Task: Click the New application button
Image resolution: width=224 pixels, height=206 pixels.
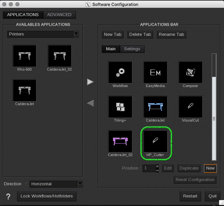Action: pyautogui.click(x=210, y=168)
